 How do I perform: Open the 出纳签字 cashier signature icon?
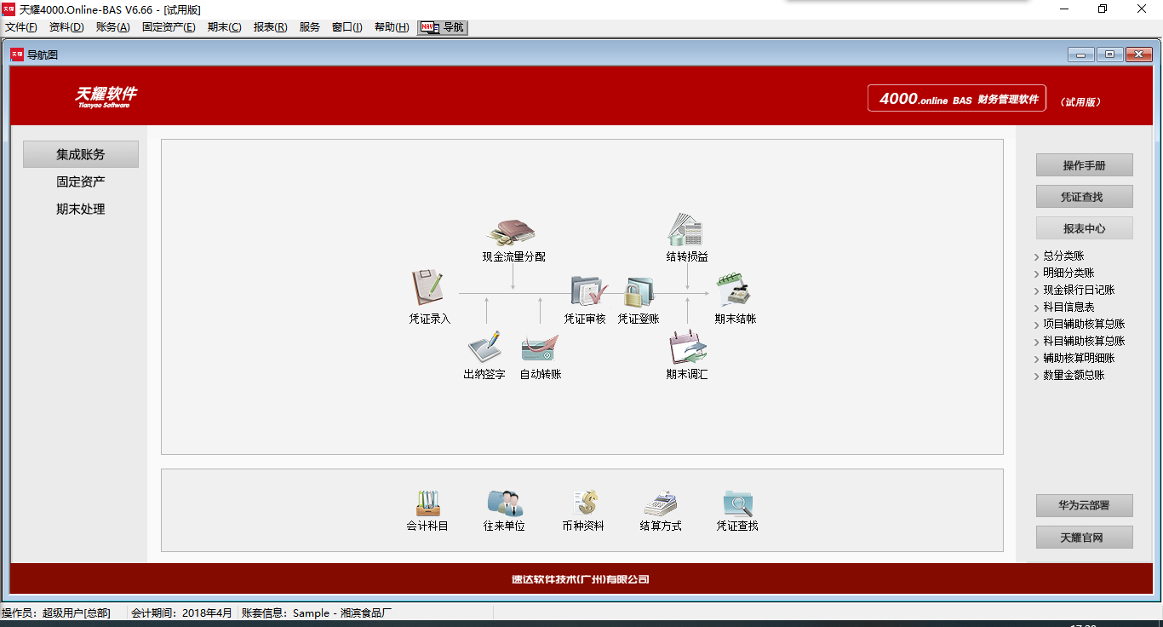(484, 347)
